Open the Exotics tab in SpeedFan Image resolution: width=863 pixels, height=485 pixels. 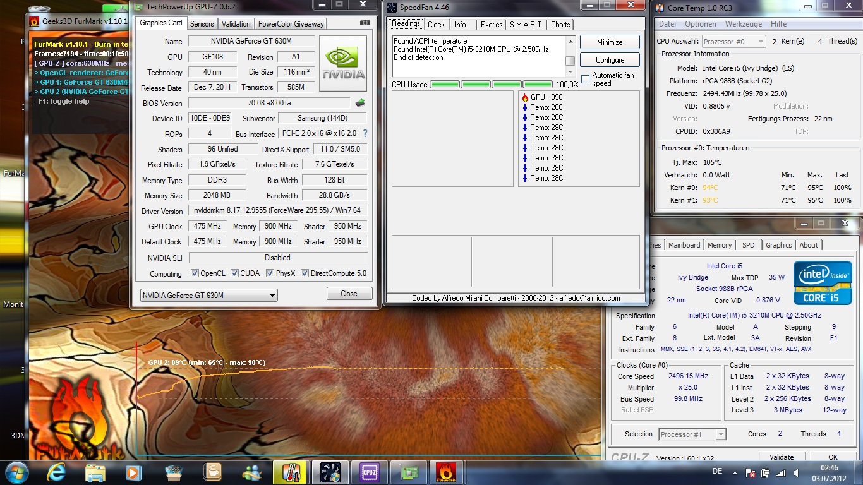[x=492, y=25]
